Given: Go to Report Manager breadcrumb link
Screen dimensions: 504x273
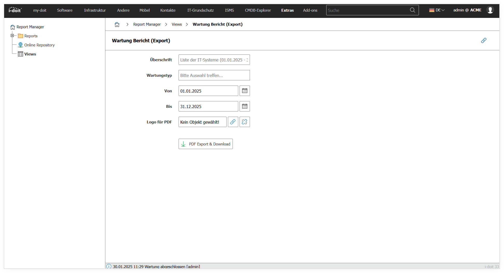Looking at the screenshot, I should click(147, 24).
